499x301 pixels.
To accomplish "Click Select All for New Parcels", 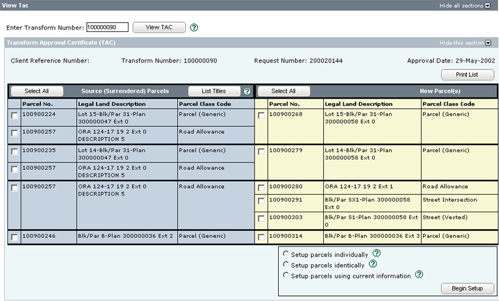I will [284, 91].
